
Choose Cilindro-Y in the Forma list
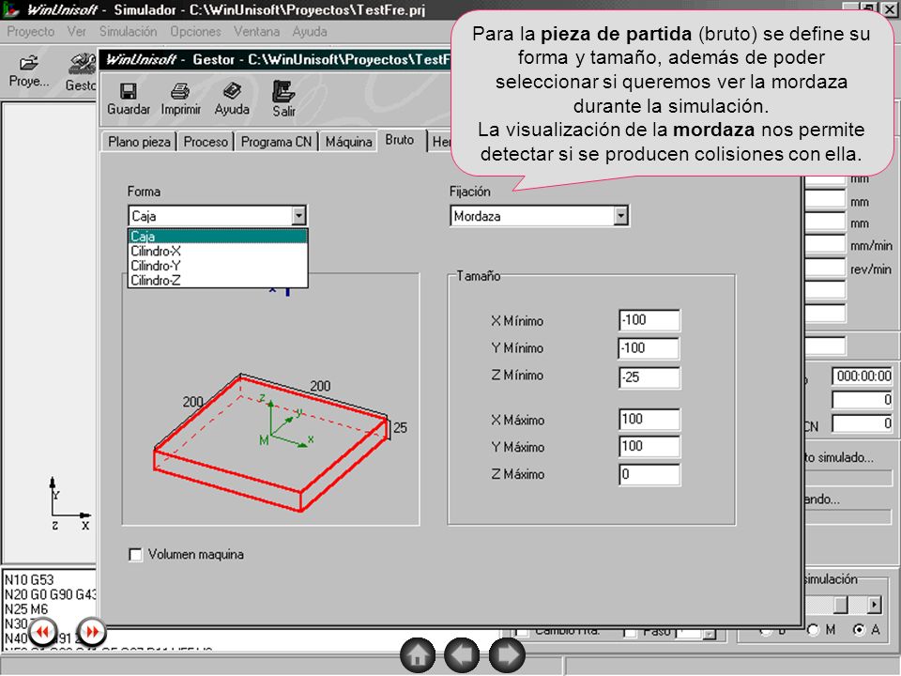click(x=218, y=266)
